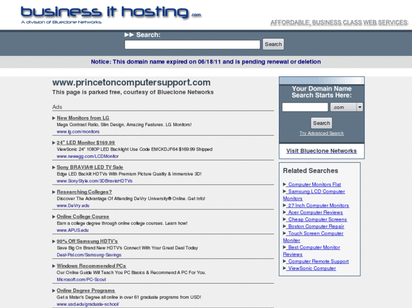Open the ViewSonic Computer related search
412x308 pixels.
[x=311, y=268]
